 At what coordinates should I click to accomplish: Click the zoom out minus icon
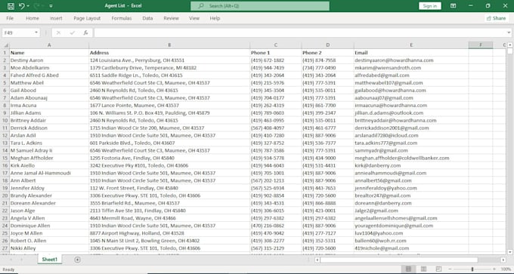[x=451, y=269]
